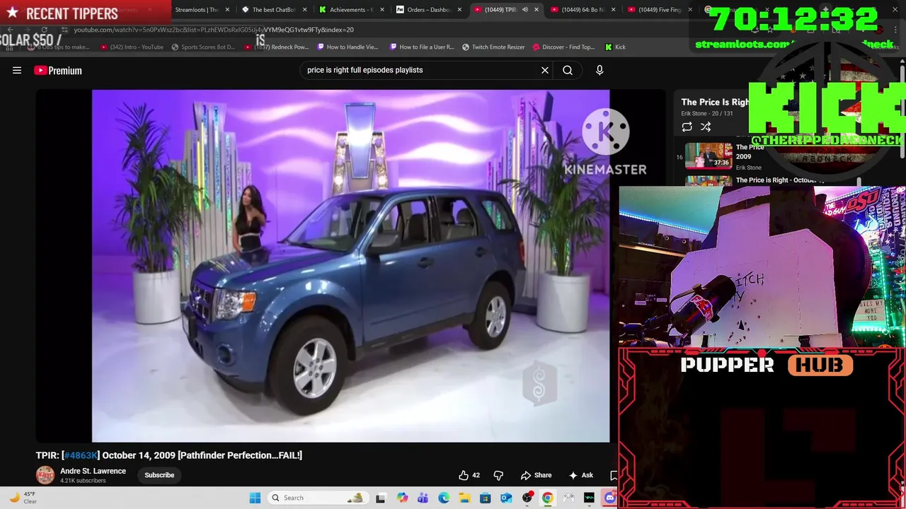Launch Copilot from taskbar
Screen dimensions: 906x509
pos(402,498)
